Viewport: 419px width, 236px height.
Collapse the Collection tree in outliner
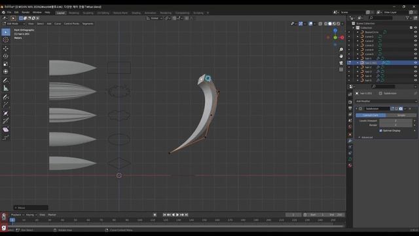354,28
